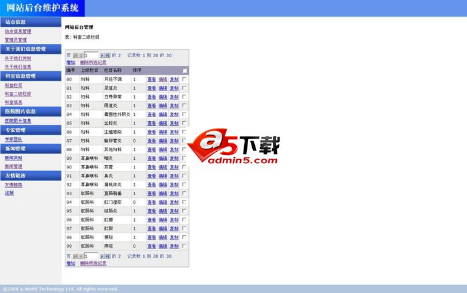The width and height of the screenshot is (467, 293).
Task: Click the 增加 add link above the table
Action: tap(71, 63)
